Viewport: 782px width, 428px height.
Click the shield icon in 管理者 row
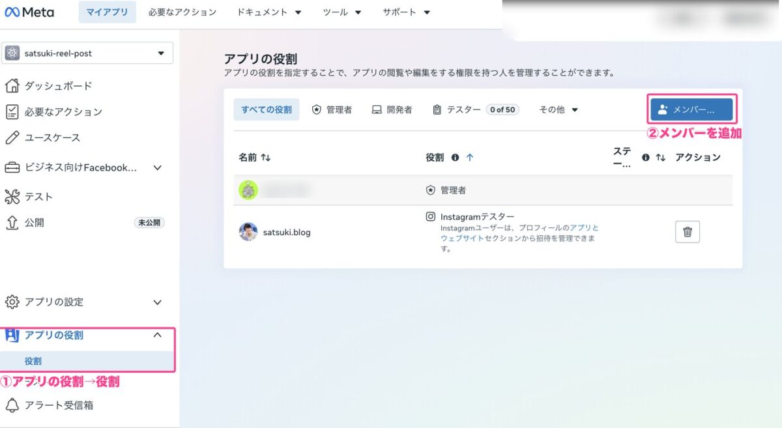(x=430, y=190)
